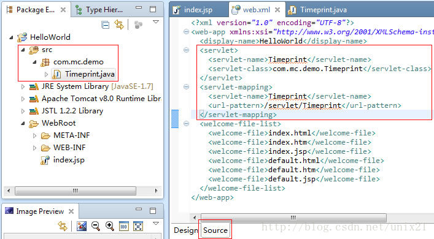Image resolution: width=434 pixels, height=239 pixels.
Task: Close the Image Preview tab
Action: pyautogui.click(x=71, y=211)
